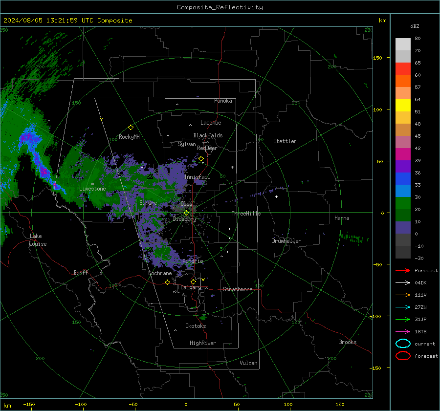This screenshot has height=411, width=440.
Task: Click the Airdrie city label
Action: click(193, 261)
